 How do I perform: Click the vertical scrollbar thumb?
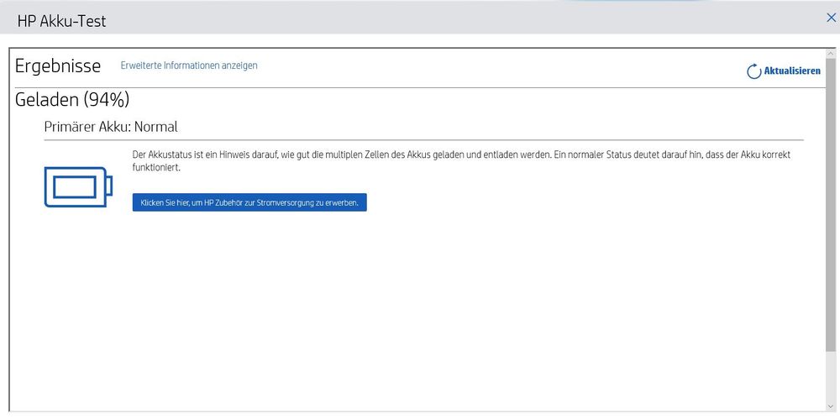click(831, 205)
